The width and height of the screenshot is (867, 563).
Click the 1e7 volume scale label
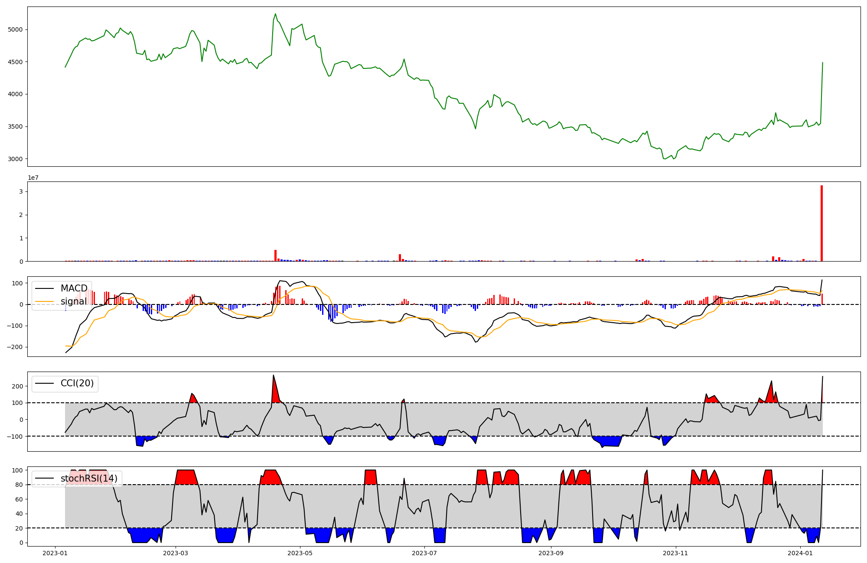tap(34, 178)
